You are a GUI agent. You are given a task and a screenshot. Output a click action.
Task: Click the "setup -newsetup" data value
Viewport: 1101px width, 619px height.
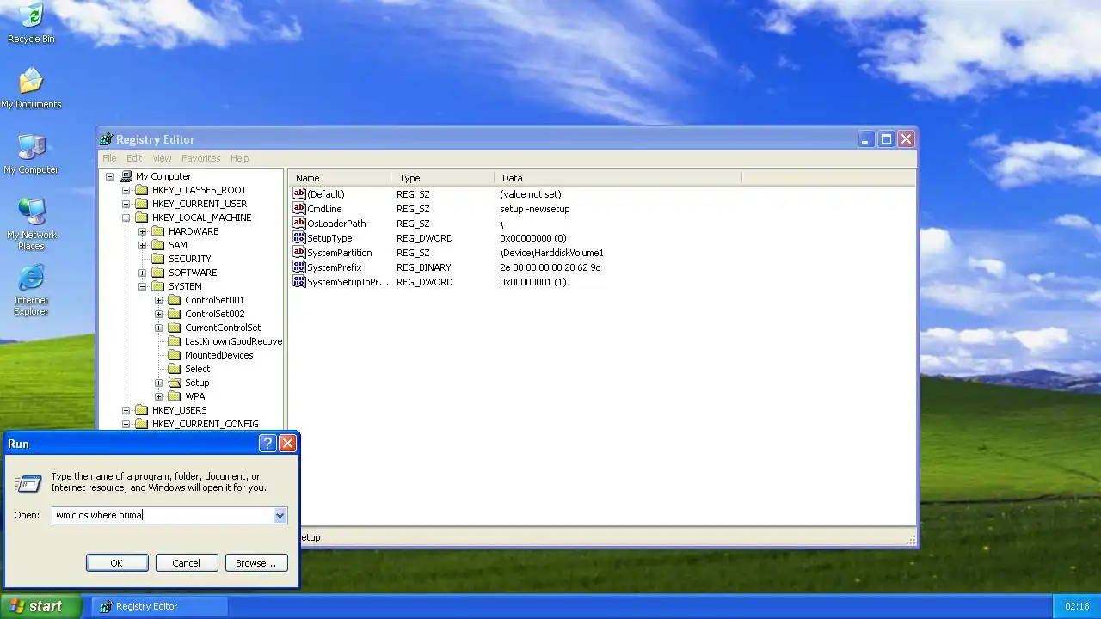click(x=534, y=209)
